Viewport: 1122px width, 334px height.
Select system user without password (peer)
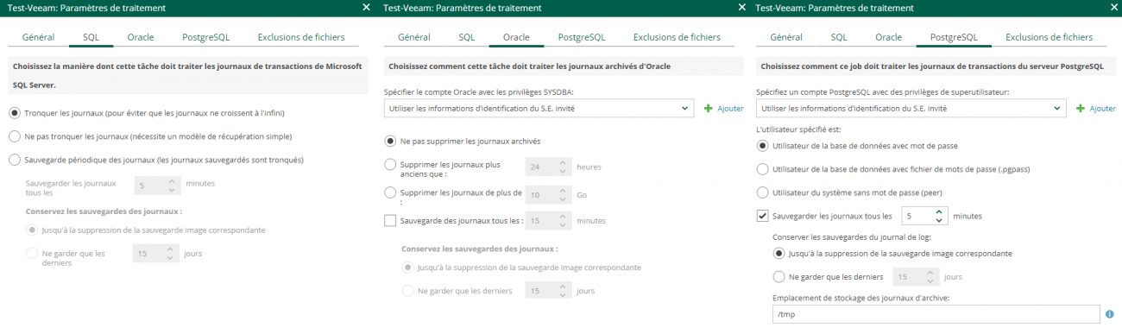[762, 192]
